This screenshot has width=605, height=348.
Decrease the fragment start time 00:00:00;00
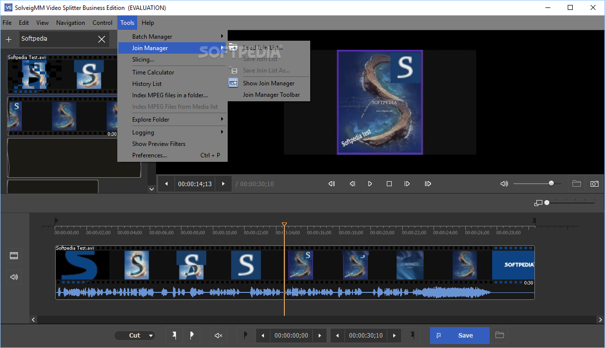(x=263, y=336)
